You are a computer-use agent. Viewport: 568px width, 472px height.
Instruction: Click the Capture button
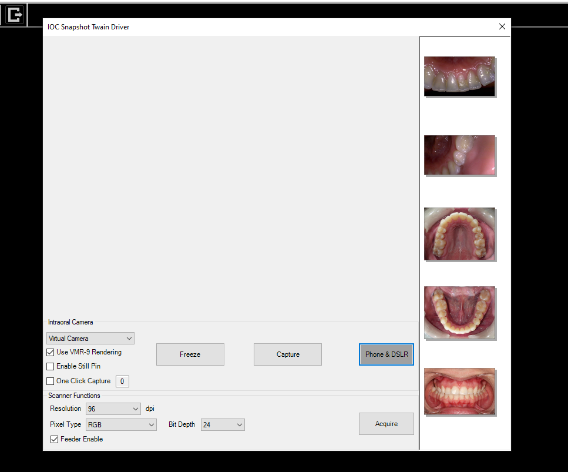[288, 354]
